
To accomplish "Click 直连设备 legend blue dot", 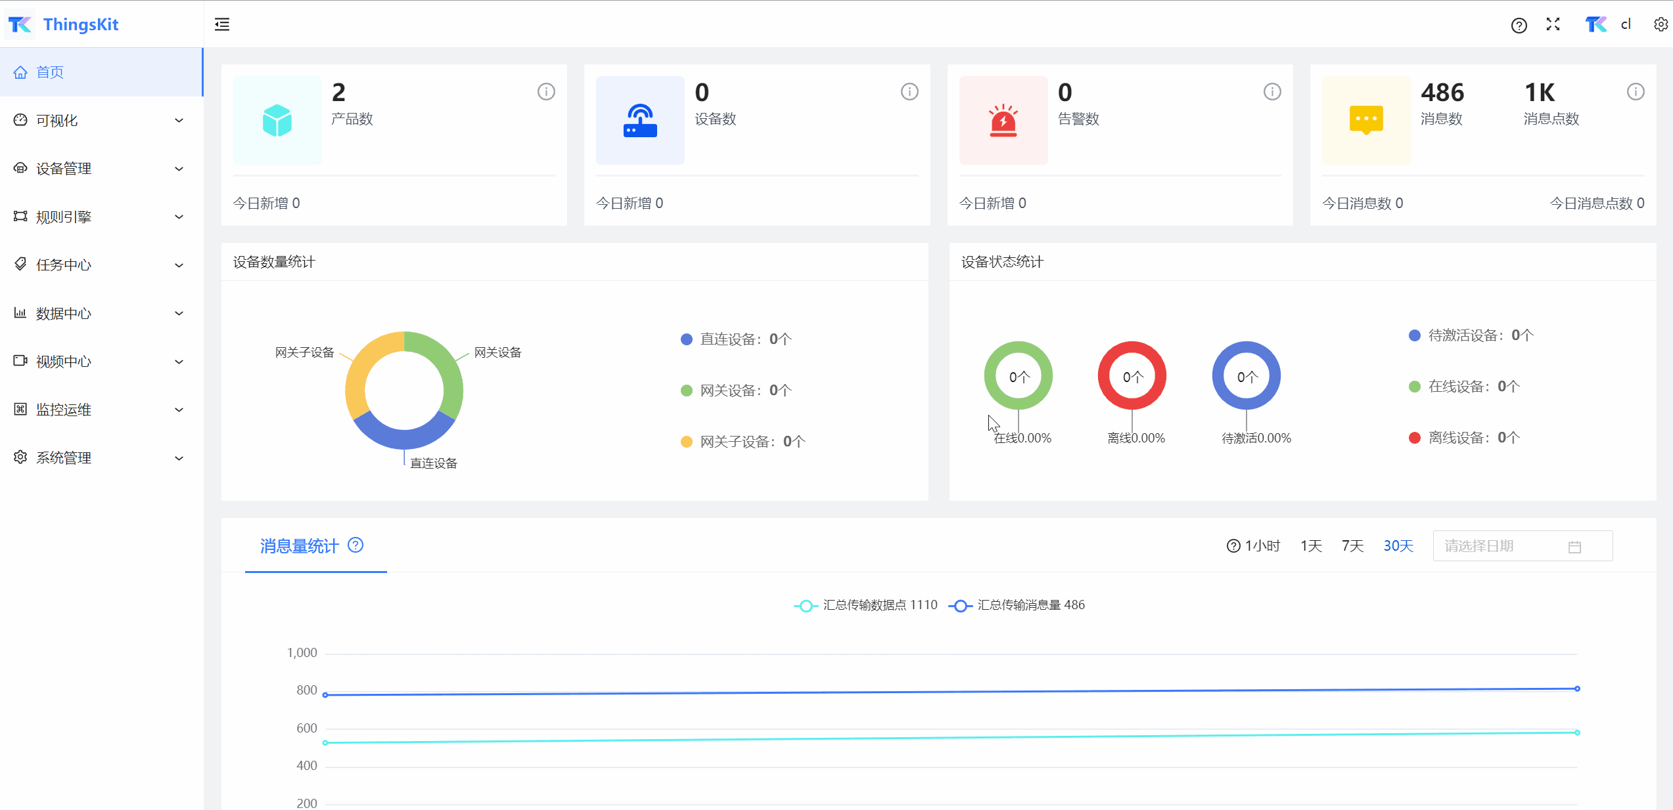I will point(687,339).
